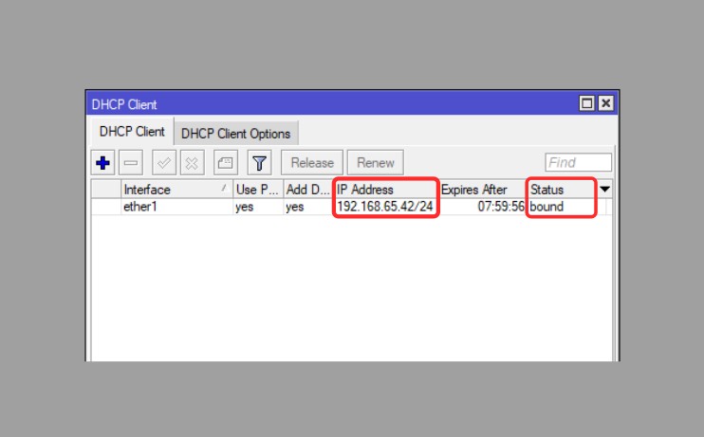
Task: Maximize the DHCP Client window
Action: [x=587, y=103]
